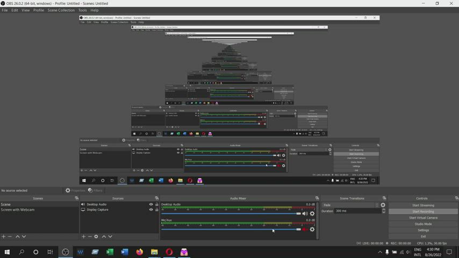Open Windows Start menu
Screen dimensions: 459x258
coord(7,252)
